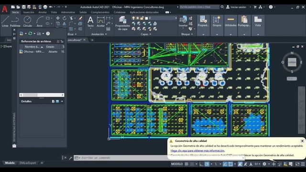This screenshot has width=306, height=172.
Task: Click horizontal scrollbar in file references list
Action: pos(42,95)
